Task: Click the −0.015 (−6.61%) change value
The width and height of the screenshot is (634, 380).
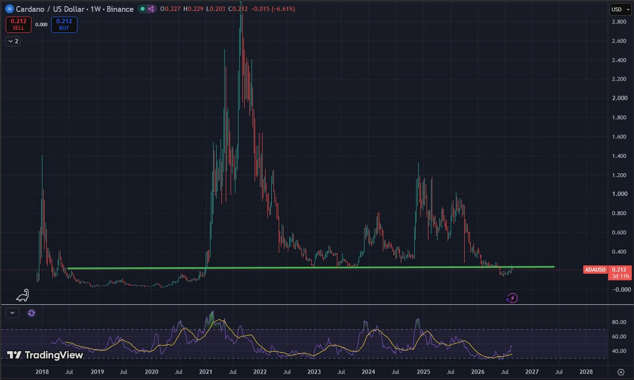Action: (x=273, y=9)
